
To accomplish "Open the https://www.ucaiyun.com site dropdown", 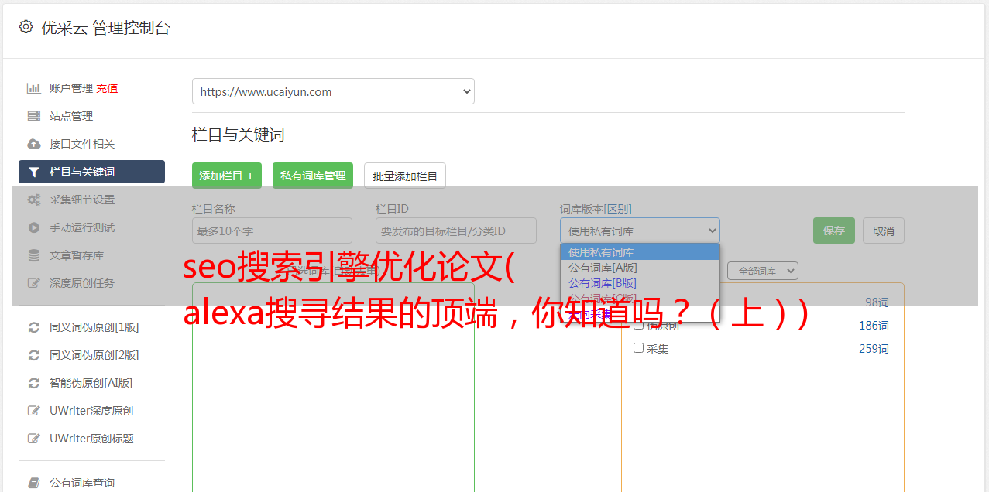I will (333, 91).
